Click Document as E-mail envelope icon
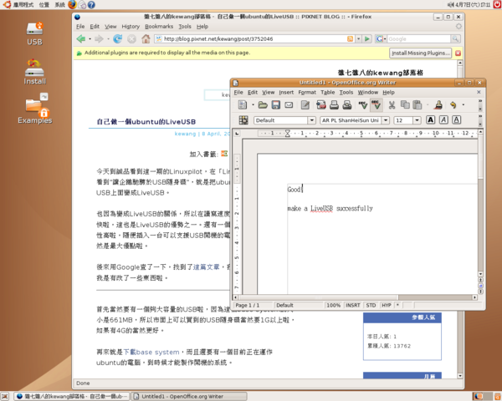 [x=289, y=105]
